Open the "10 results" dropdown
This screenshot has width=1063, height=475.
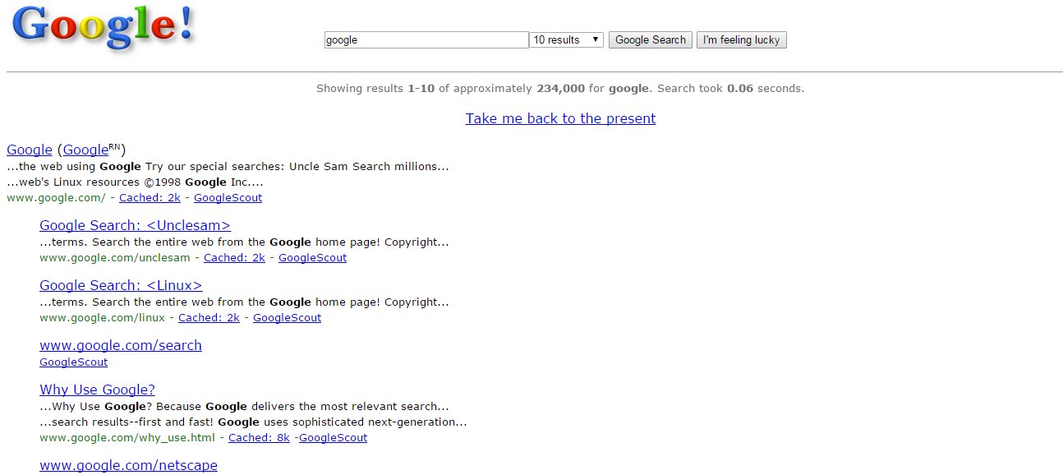(565, 39)
